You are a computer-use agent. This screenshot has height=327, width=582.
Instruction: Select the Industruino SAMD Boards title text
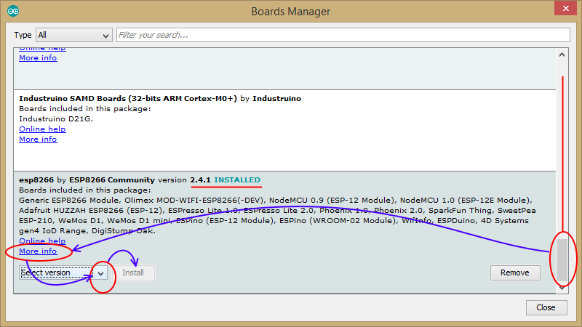(128, 99)
